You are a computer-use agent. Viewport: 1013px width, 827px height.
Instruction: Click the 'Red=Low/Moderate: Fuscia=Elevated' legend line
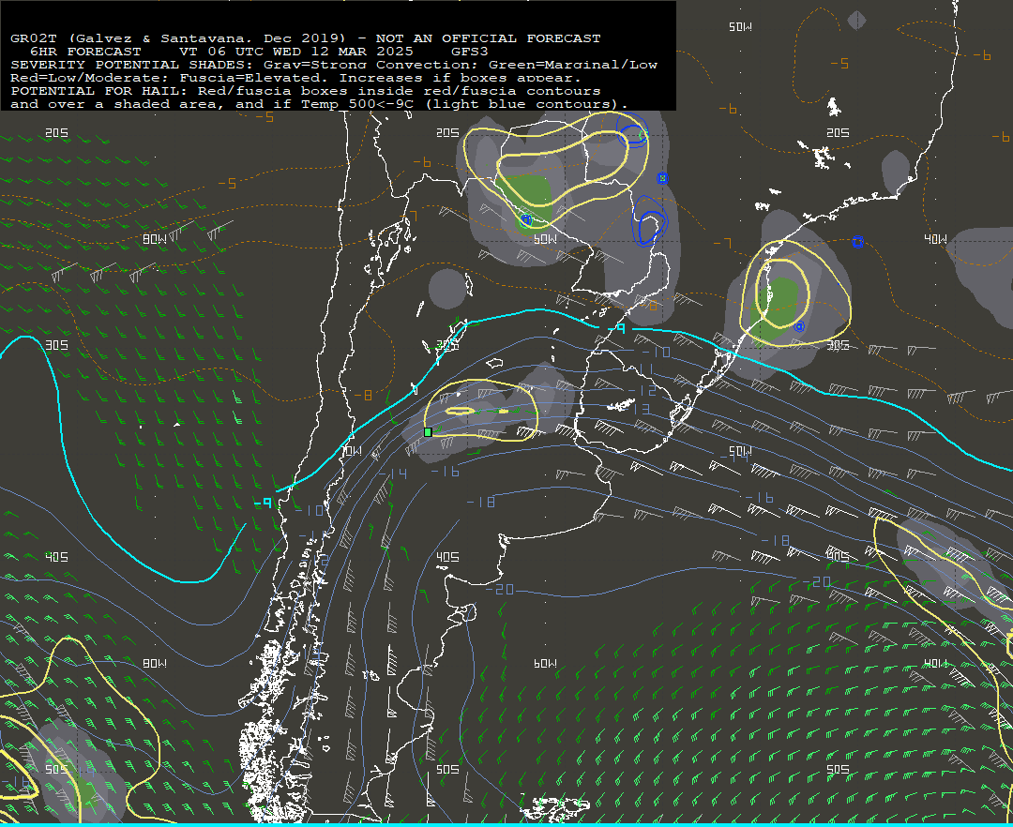pos(295,78)
